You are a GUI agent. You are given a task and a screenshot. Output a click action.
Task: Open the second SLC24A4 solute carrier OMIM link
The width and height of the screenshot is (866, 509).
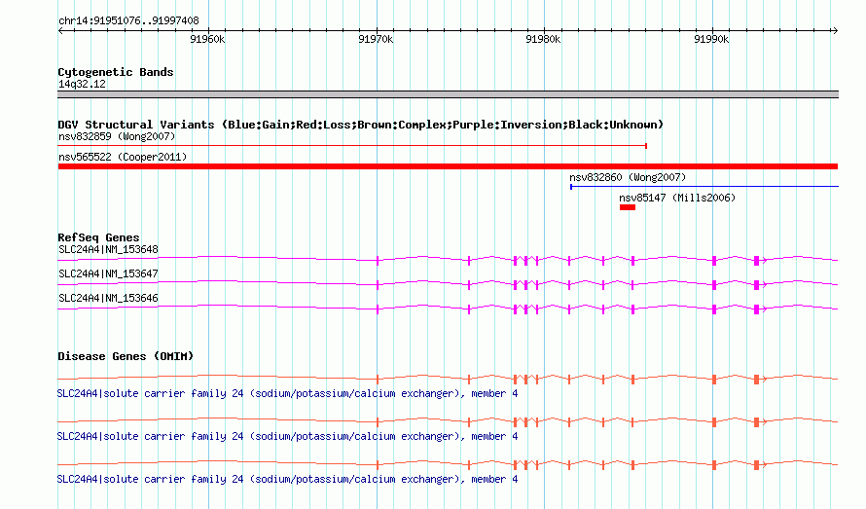287,437
